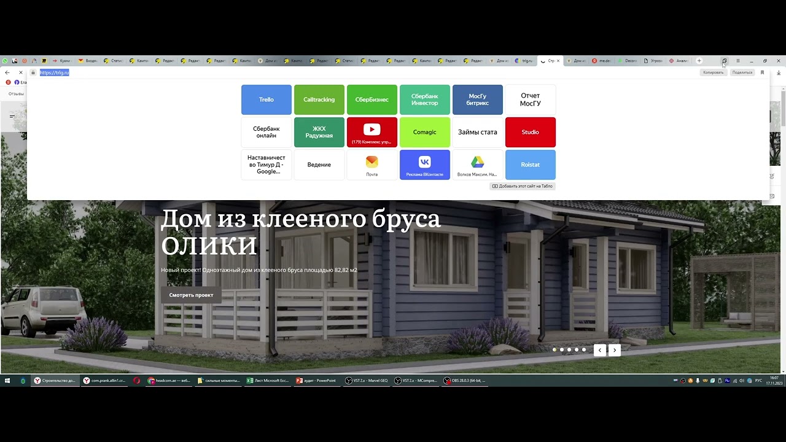Click the https://trig.ru address field
Image resolution: width=786 pixels, height=442 pixels.
tap(55, 72)
